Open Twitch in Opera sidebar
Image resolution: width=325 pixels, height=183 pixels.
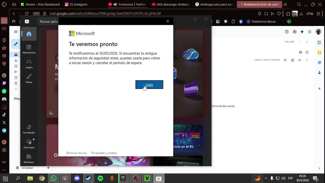(4, 83)
